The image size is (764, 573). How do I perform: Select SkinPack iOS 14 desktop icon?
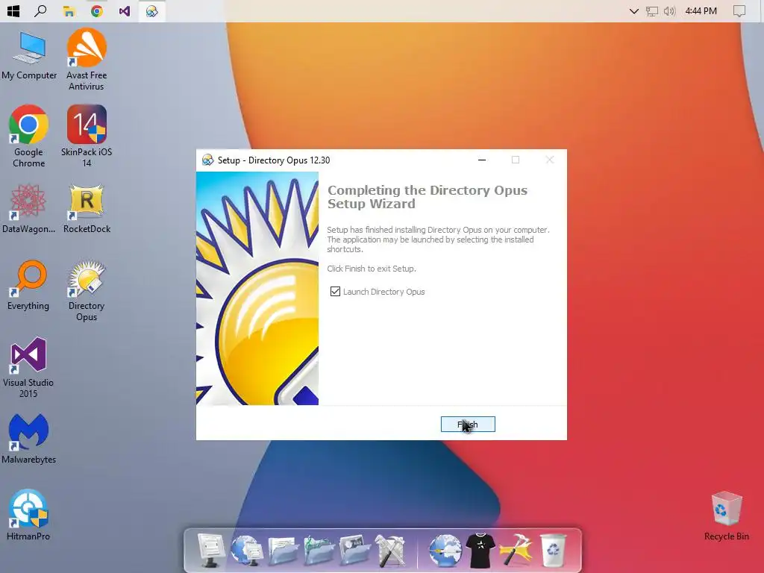(x=87, y=137)
